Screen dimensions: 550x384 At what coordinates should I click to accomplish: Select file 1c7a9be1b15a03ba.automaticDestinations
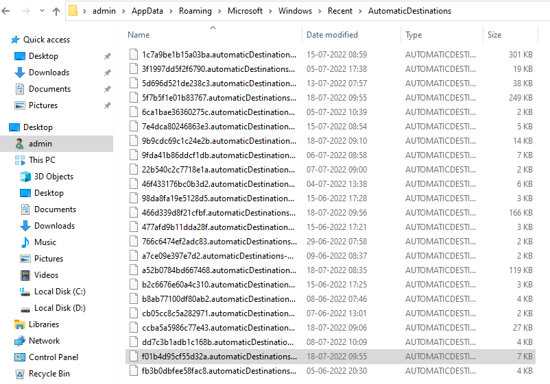(x=219, y=55)
